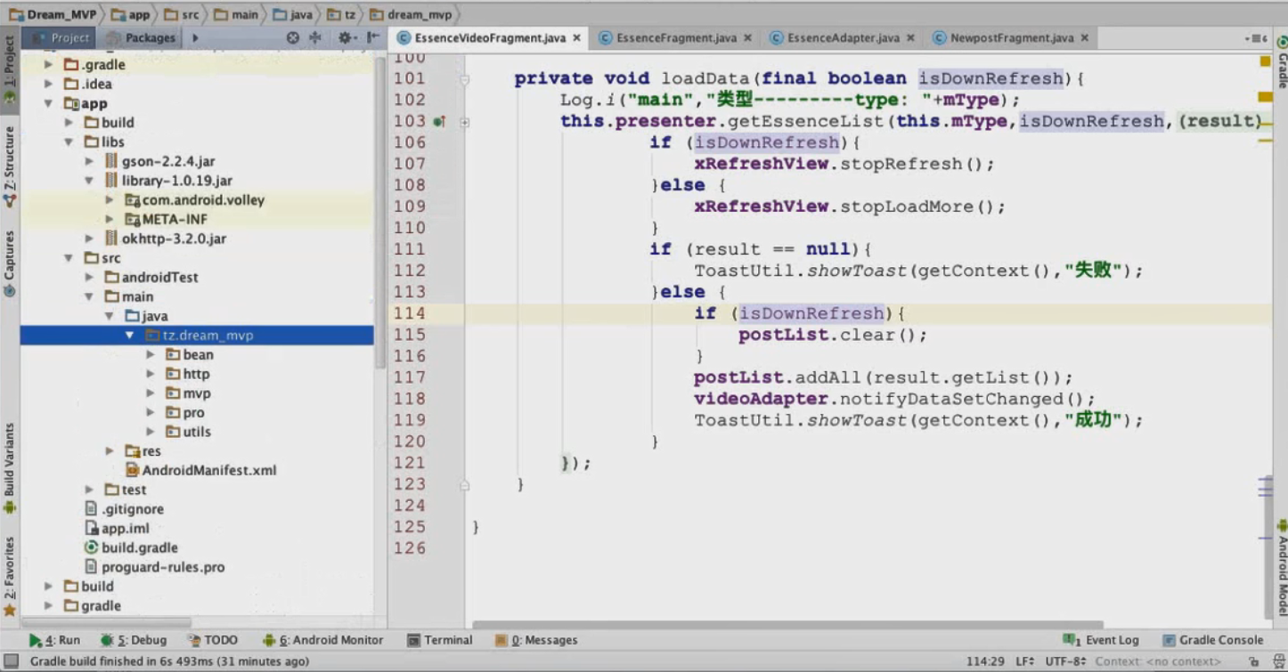Viewport: 1288px width, 672px height.
Task: Collapse the loadData method fold at line 101
Action: [x=464, y=79]
